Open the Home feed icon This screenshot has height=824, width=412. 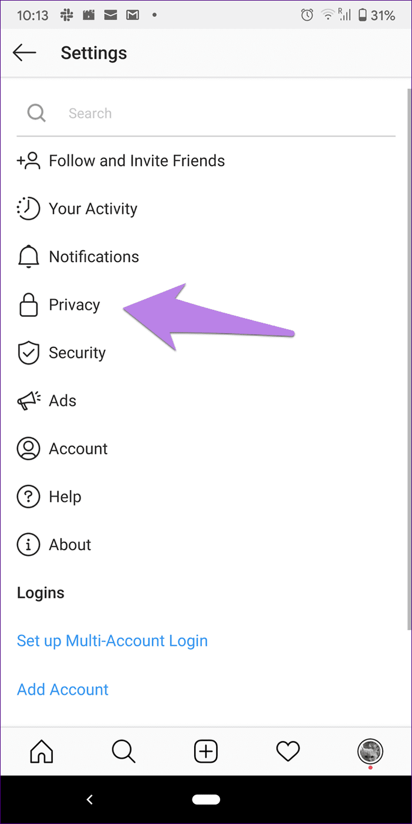pyautogui.click(x=41, y=751)
